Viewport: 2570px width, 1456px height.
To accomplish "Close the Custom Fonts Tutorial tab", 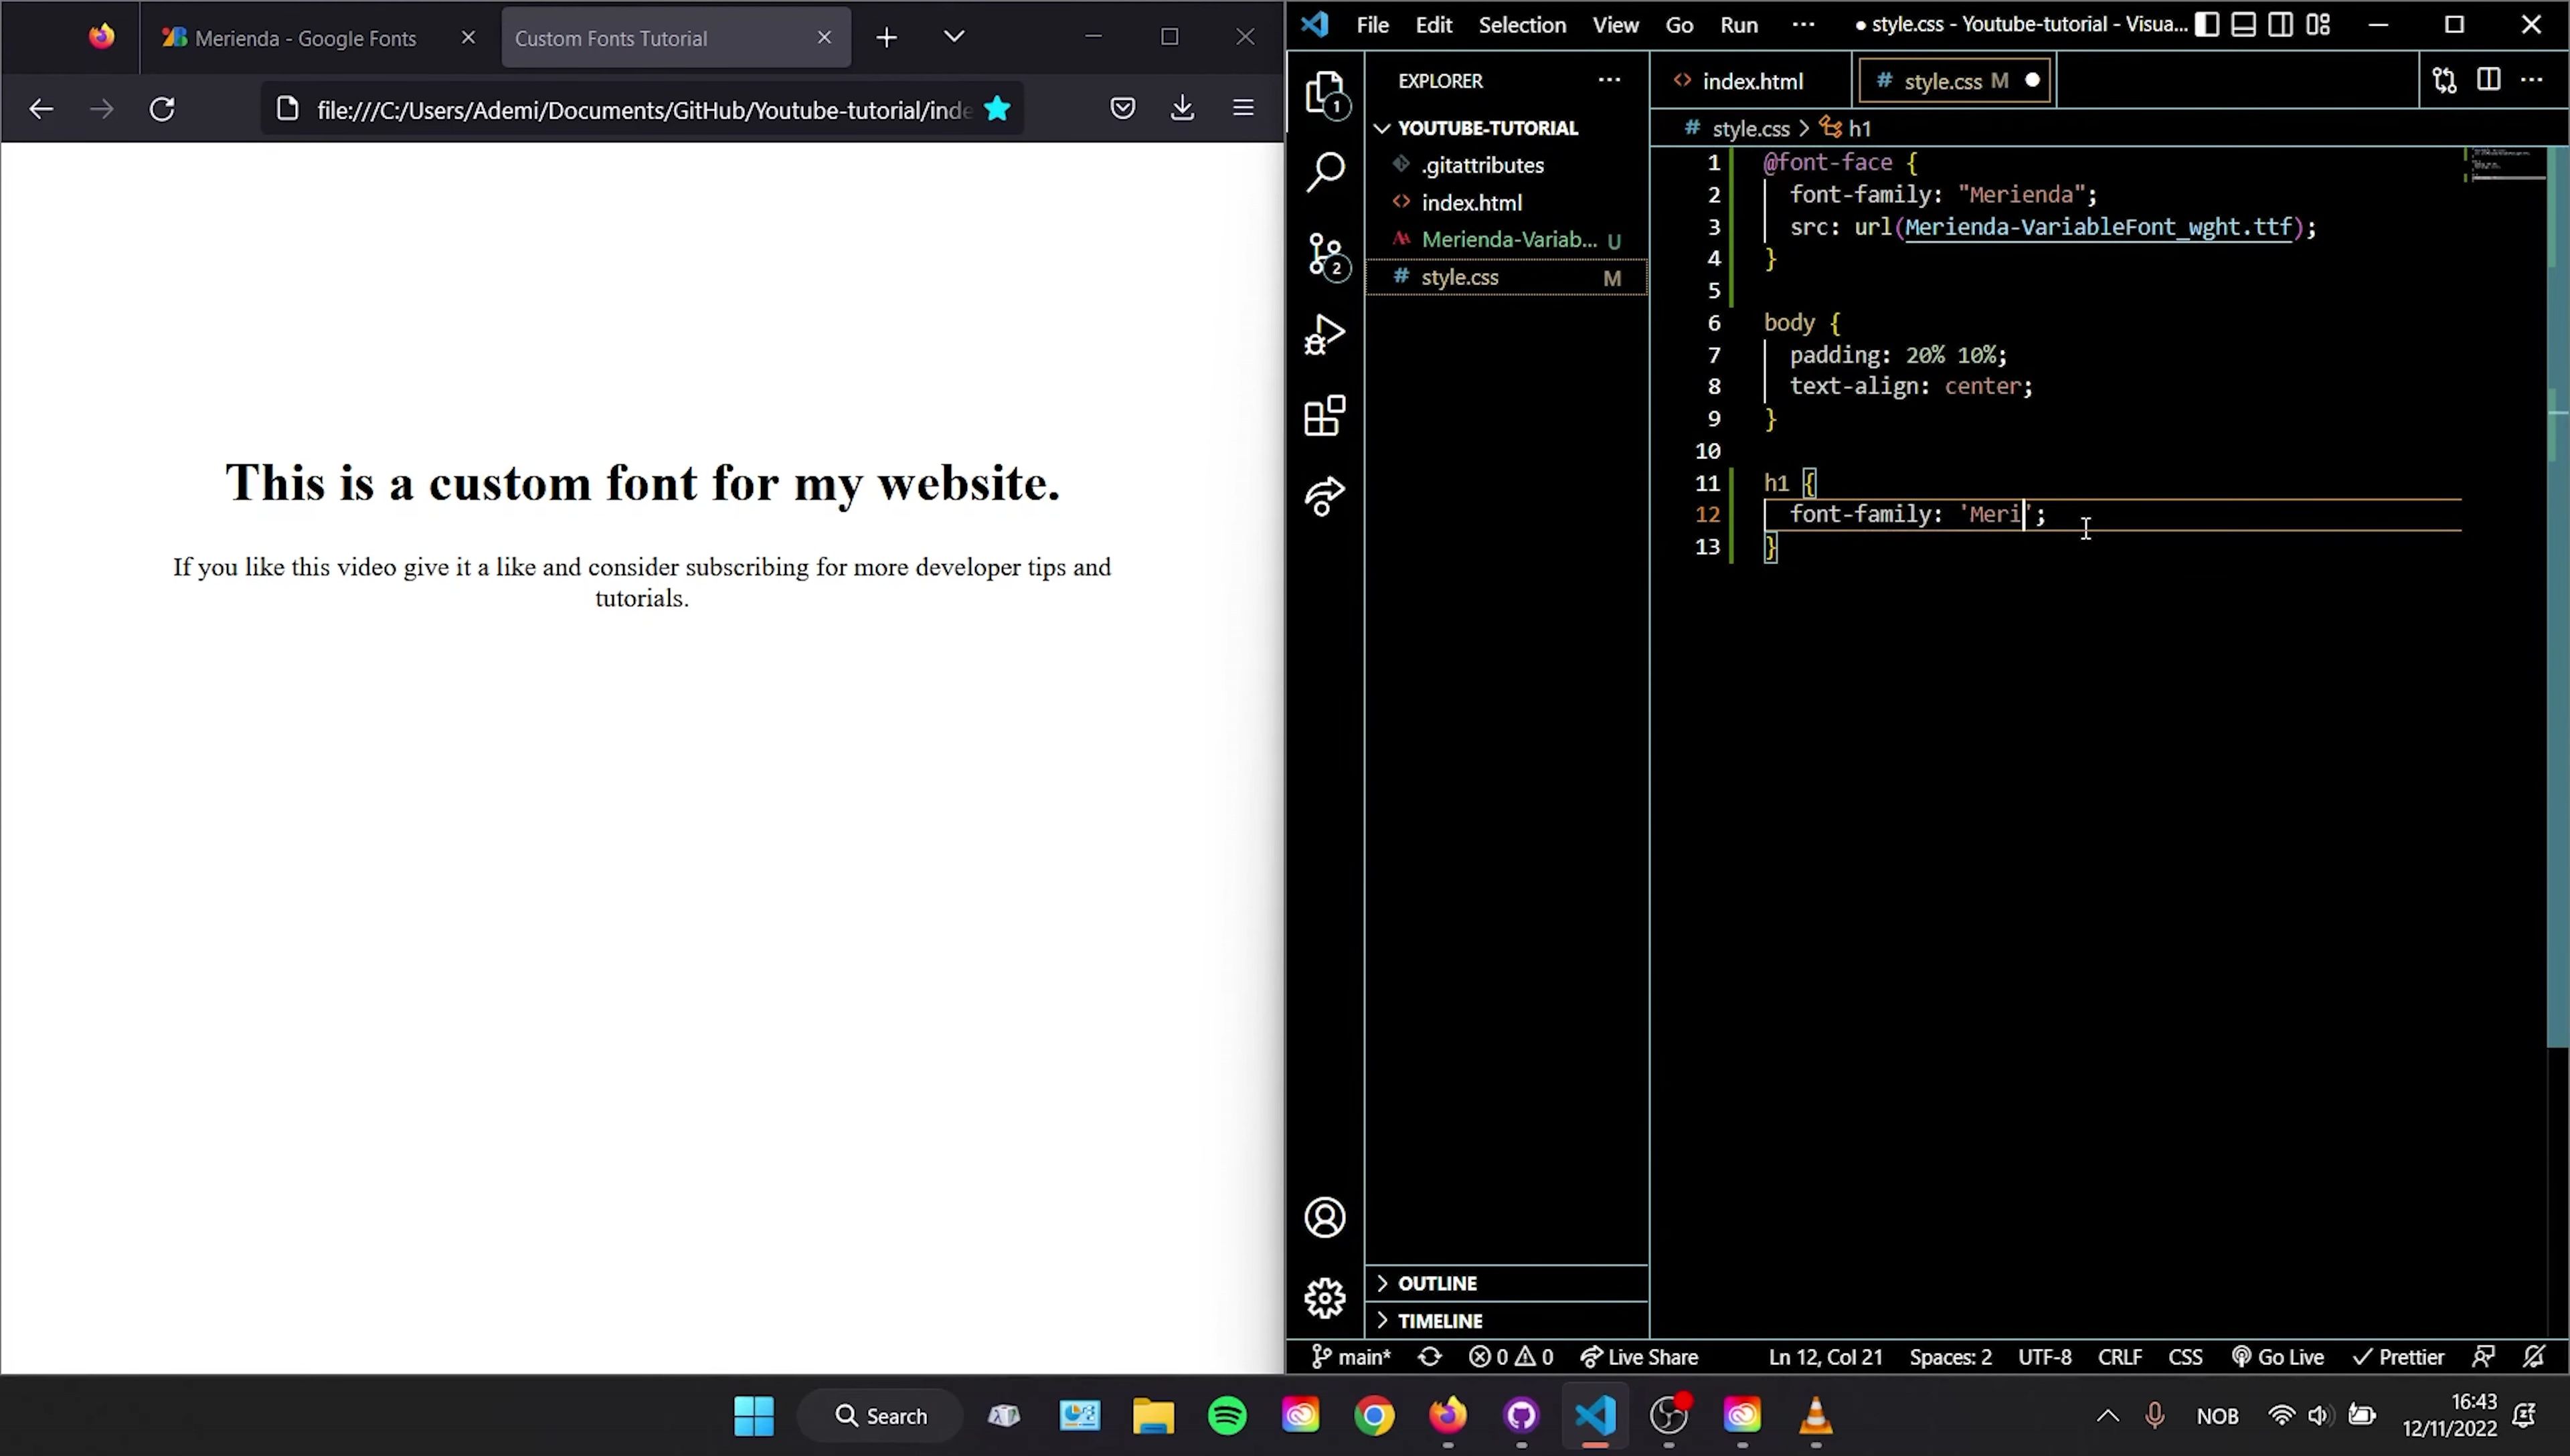I will 824,37.
